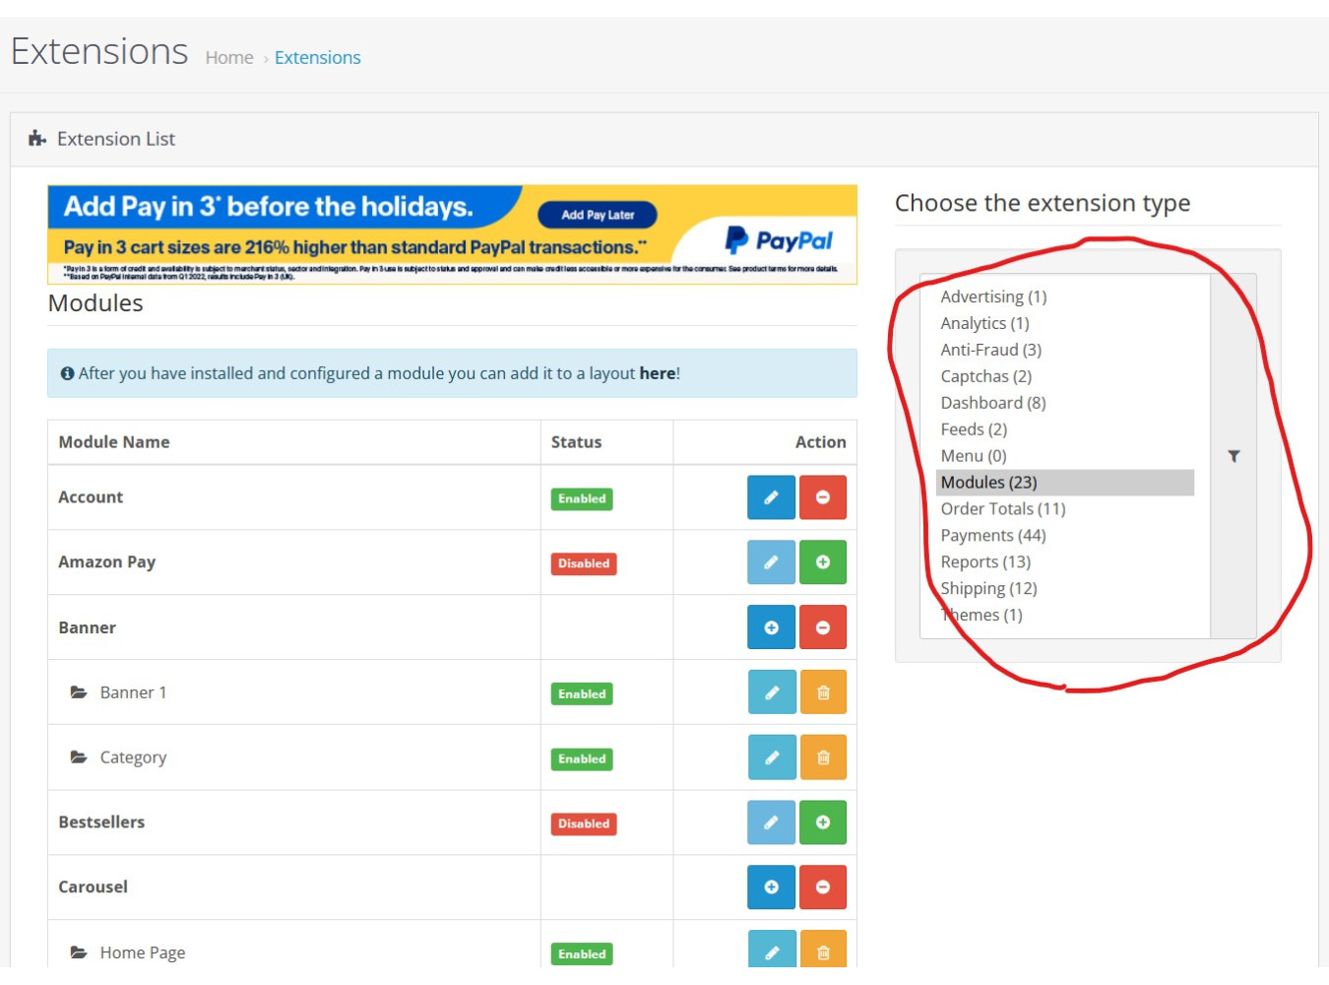The image size is (1329, 985).
Task: Select Payments (44) extension type
Action: click(x=992, y=535)
